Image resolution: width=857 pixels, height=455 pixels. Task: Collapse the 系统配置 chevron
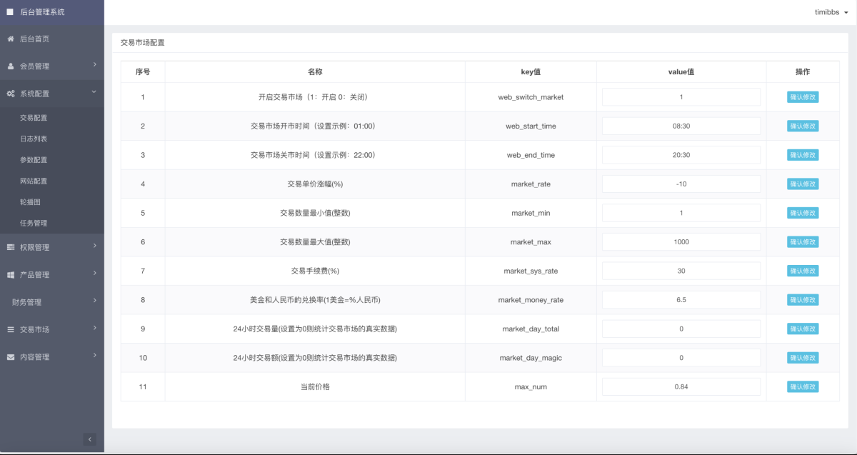click(94, 92)
